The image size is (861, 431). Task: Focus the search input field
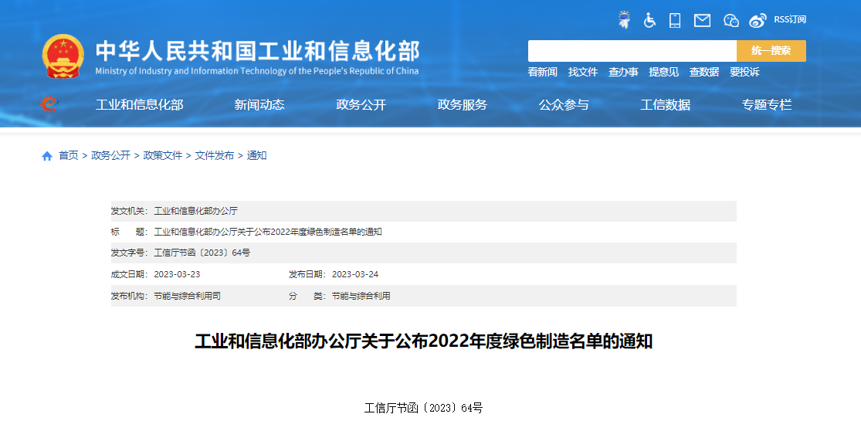click(x=632, y=51)
